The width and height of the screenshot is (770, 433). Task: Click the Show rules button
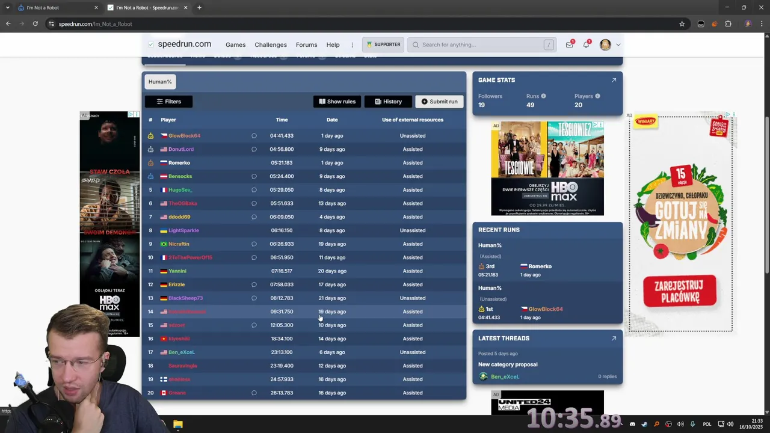click(337, 102)
